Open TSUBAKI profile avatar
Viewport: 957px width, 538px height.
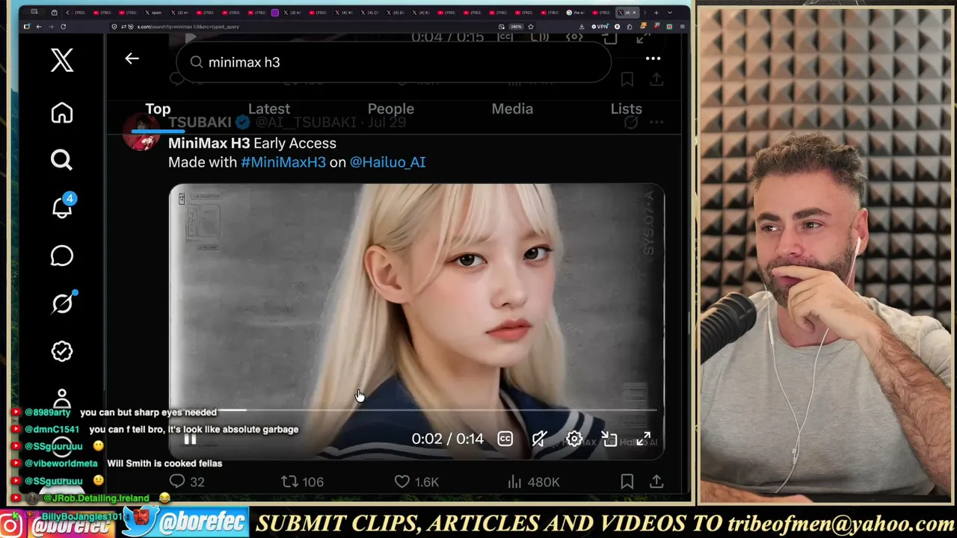pos(141,133)
